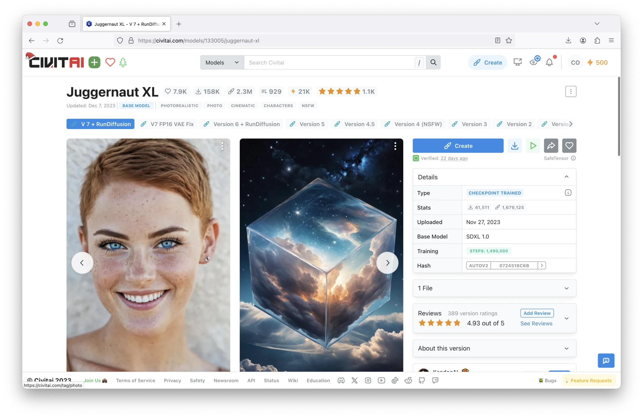Open browser hamburger menu
Screen dimensions: 643x418
coord(611,40)
